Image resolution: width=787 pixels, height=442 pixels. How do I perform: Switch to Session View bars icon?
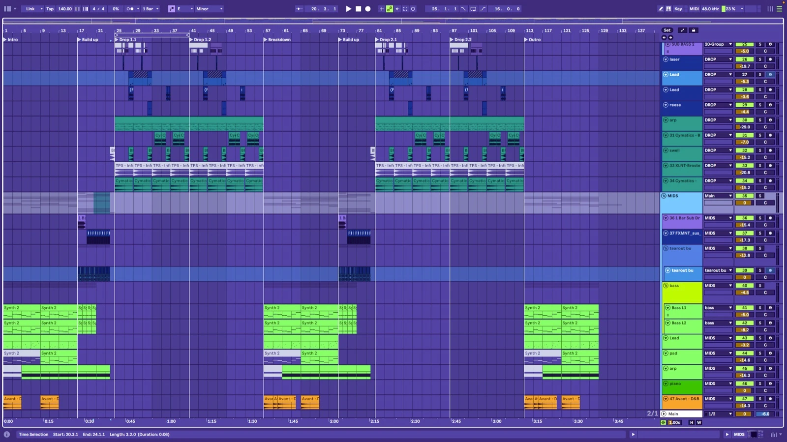coord(770,9)
